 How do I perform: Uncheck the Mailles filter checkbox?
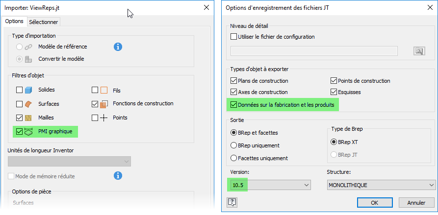20,118
